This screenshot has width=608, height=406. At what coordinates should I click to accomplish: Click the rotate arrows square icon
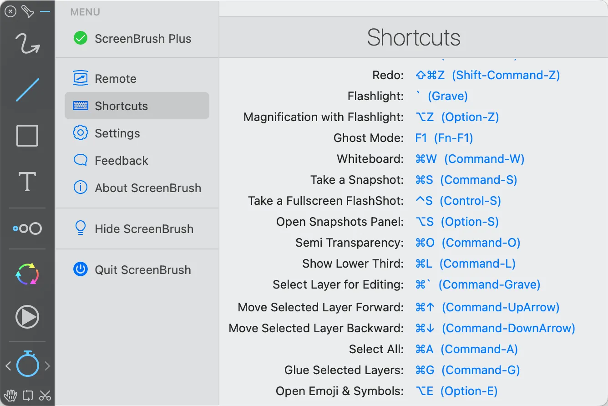point(28,395)
